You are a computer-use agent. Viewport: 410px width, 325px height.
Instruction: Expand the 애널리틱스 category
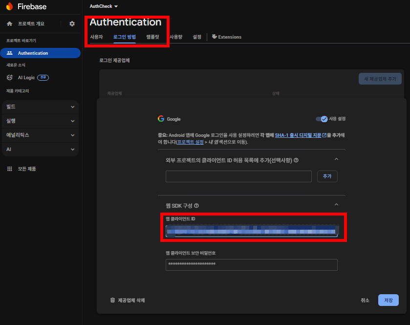tap(40, 135)
